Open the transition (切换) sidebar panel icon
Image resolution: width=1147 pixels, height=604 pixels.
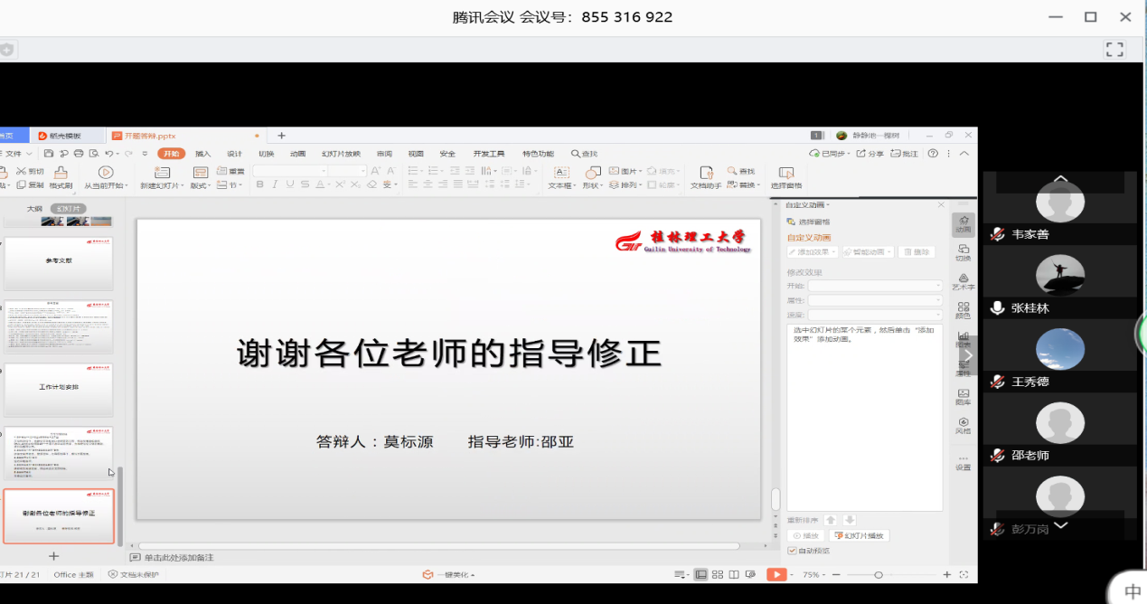(964, 251)
